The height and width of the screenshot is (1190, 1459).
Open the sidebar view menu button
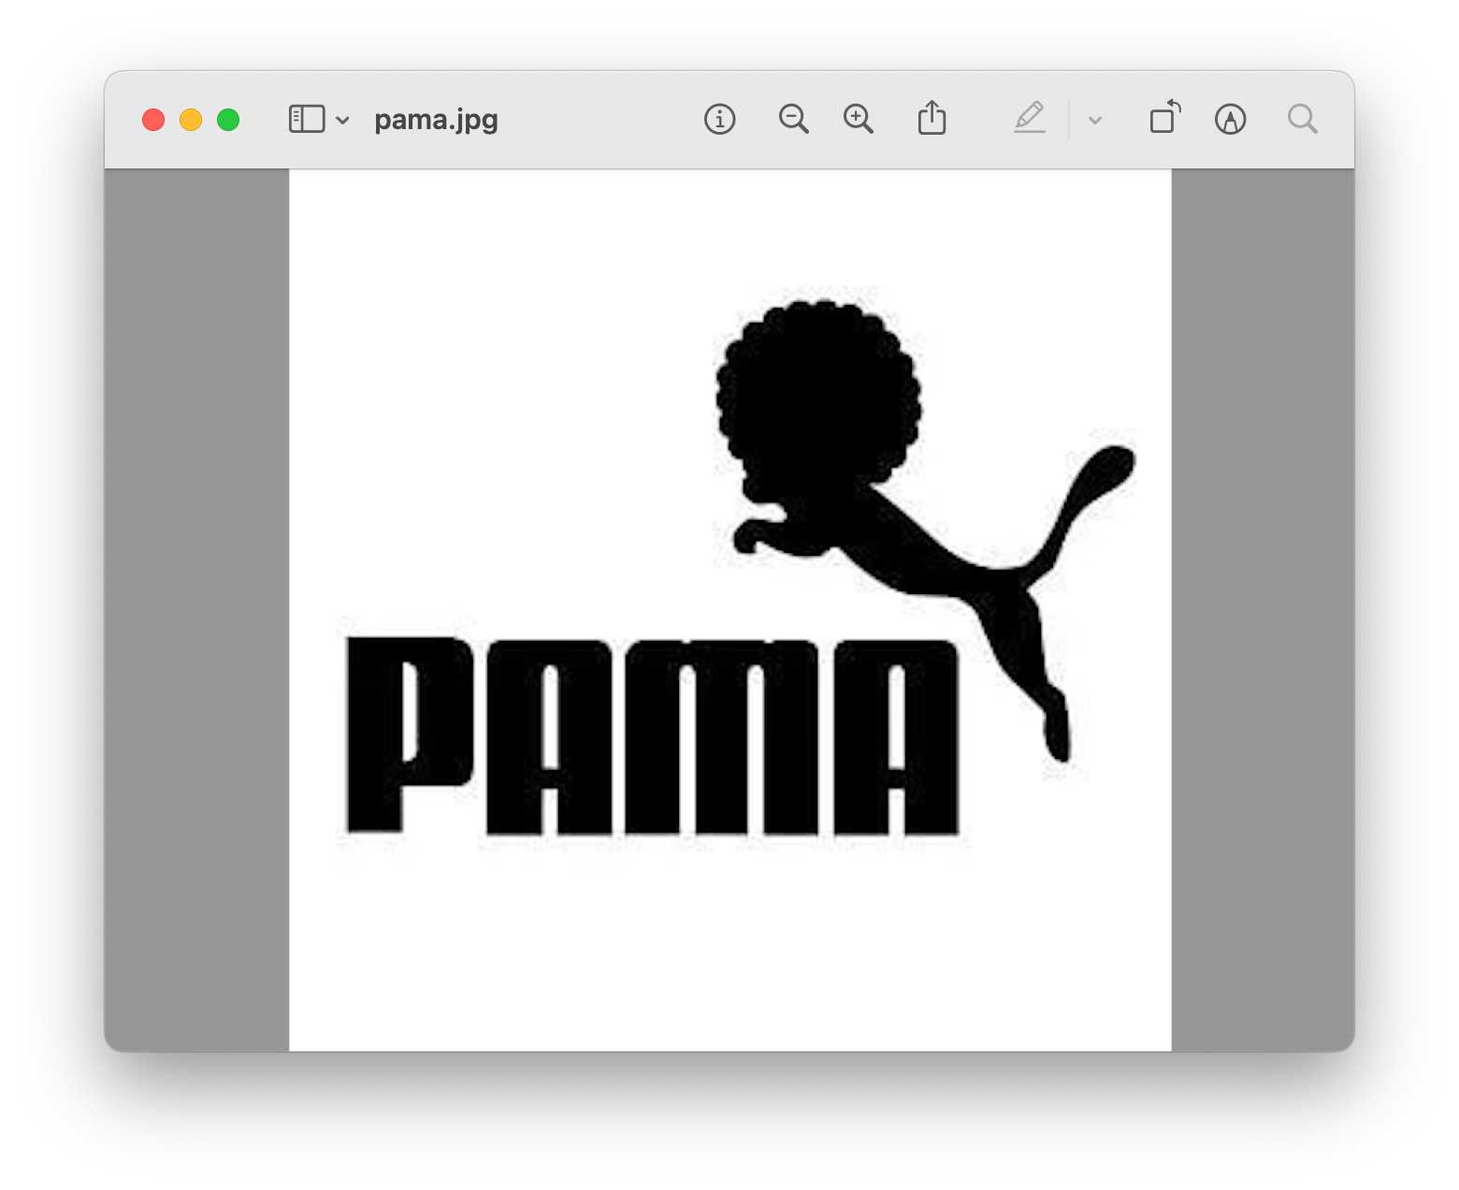point(307,120)
